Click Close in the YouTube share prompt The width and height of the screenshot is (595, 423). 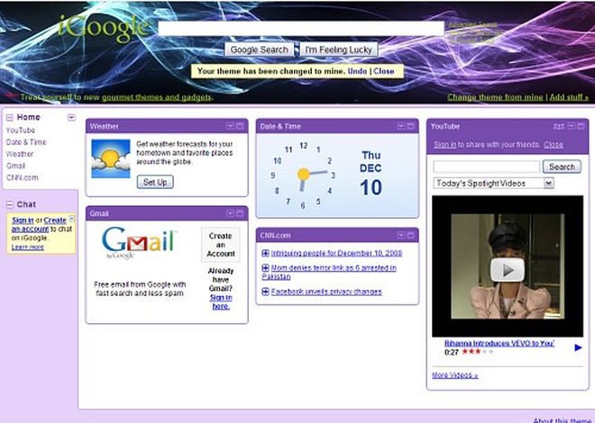click(x=554, y=145)
